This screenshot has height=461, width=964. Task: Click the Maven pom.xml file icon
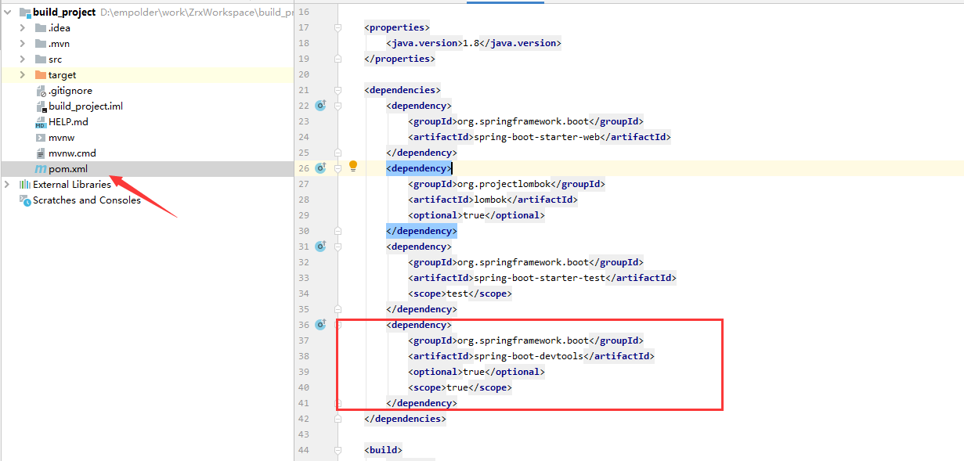click(42, 169)
